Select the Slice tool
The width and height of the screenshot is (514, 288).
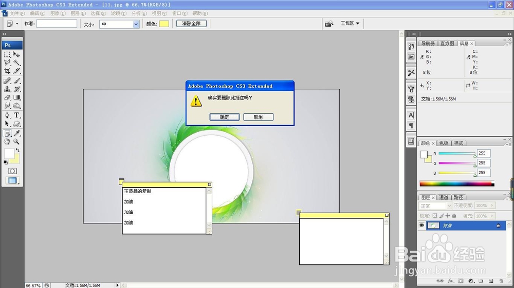coord(17,71)
